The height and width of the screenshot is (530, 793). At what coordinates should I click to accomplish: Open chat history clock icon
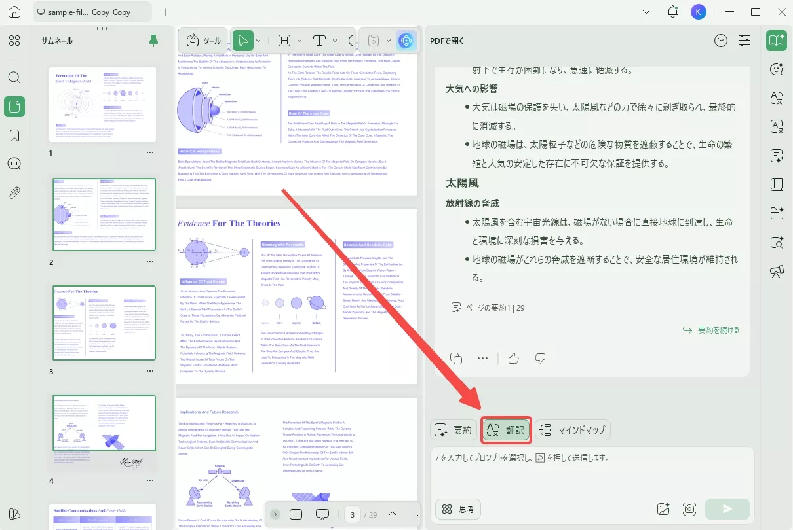click(721, 41)
